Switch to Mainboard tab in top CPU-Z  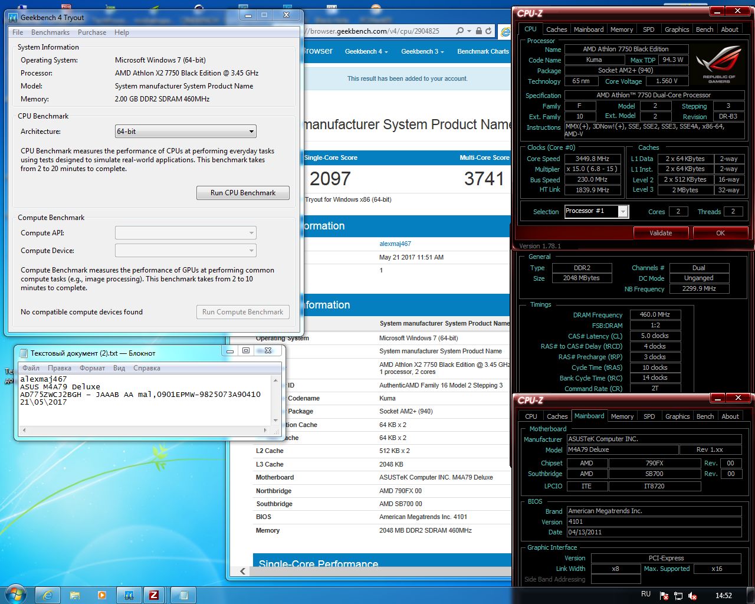pyautogui.click(x=589, y=29)
